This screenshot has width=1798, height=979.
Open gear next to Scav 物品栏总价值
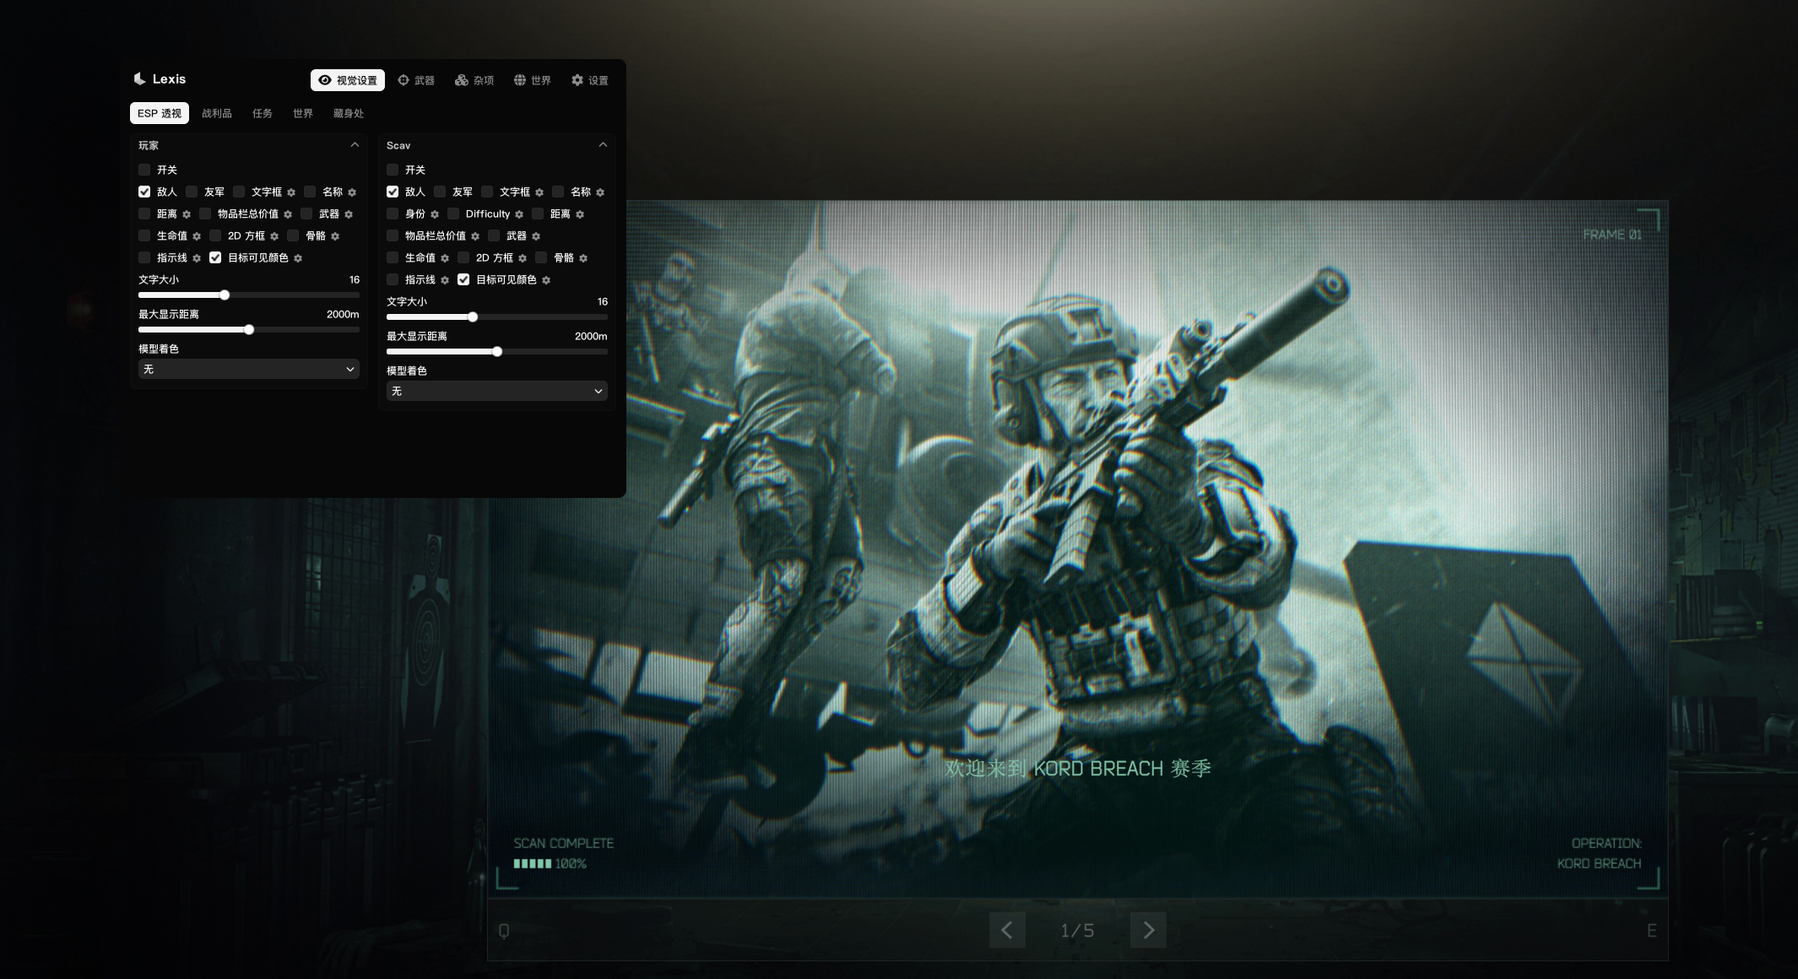tap(475, 236)
